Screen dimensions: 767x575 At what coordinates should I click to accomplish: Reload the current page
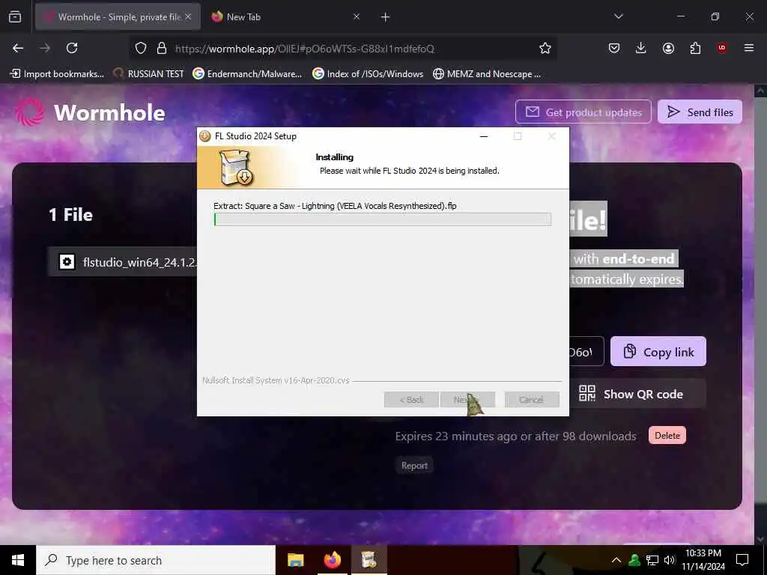[x=72, y=48]
